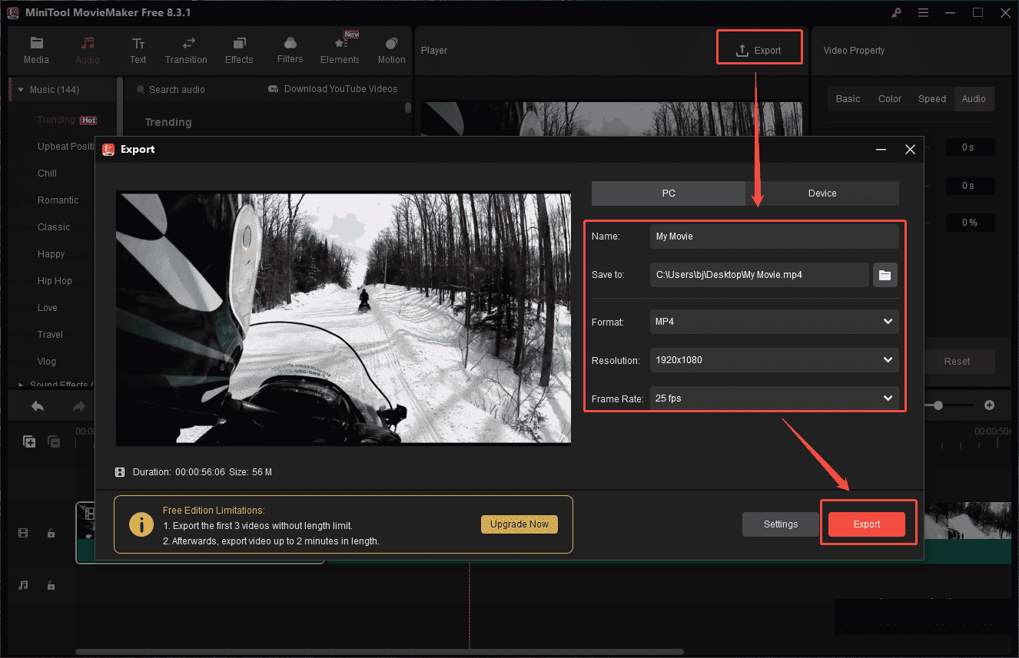Open Download YouTube Videos
Image resolution: width=1019 pixels, height=658 pixels.
(x=333, y=89)
